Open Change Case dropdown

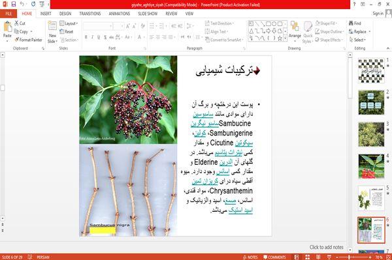(x=128, y=37)
